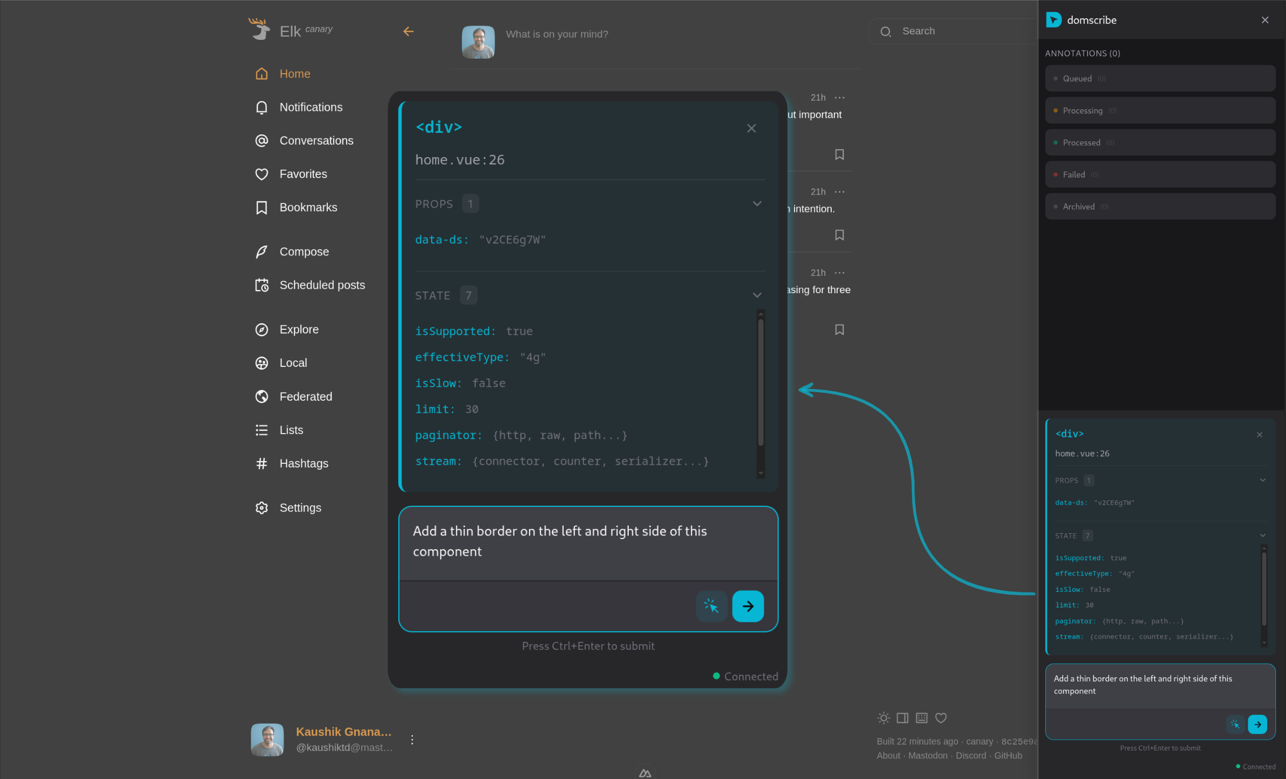
Task: Click the back arrow above the timeline
Action: point(409,31)
